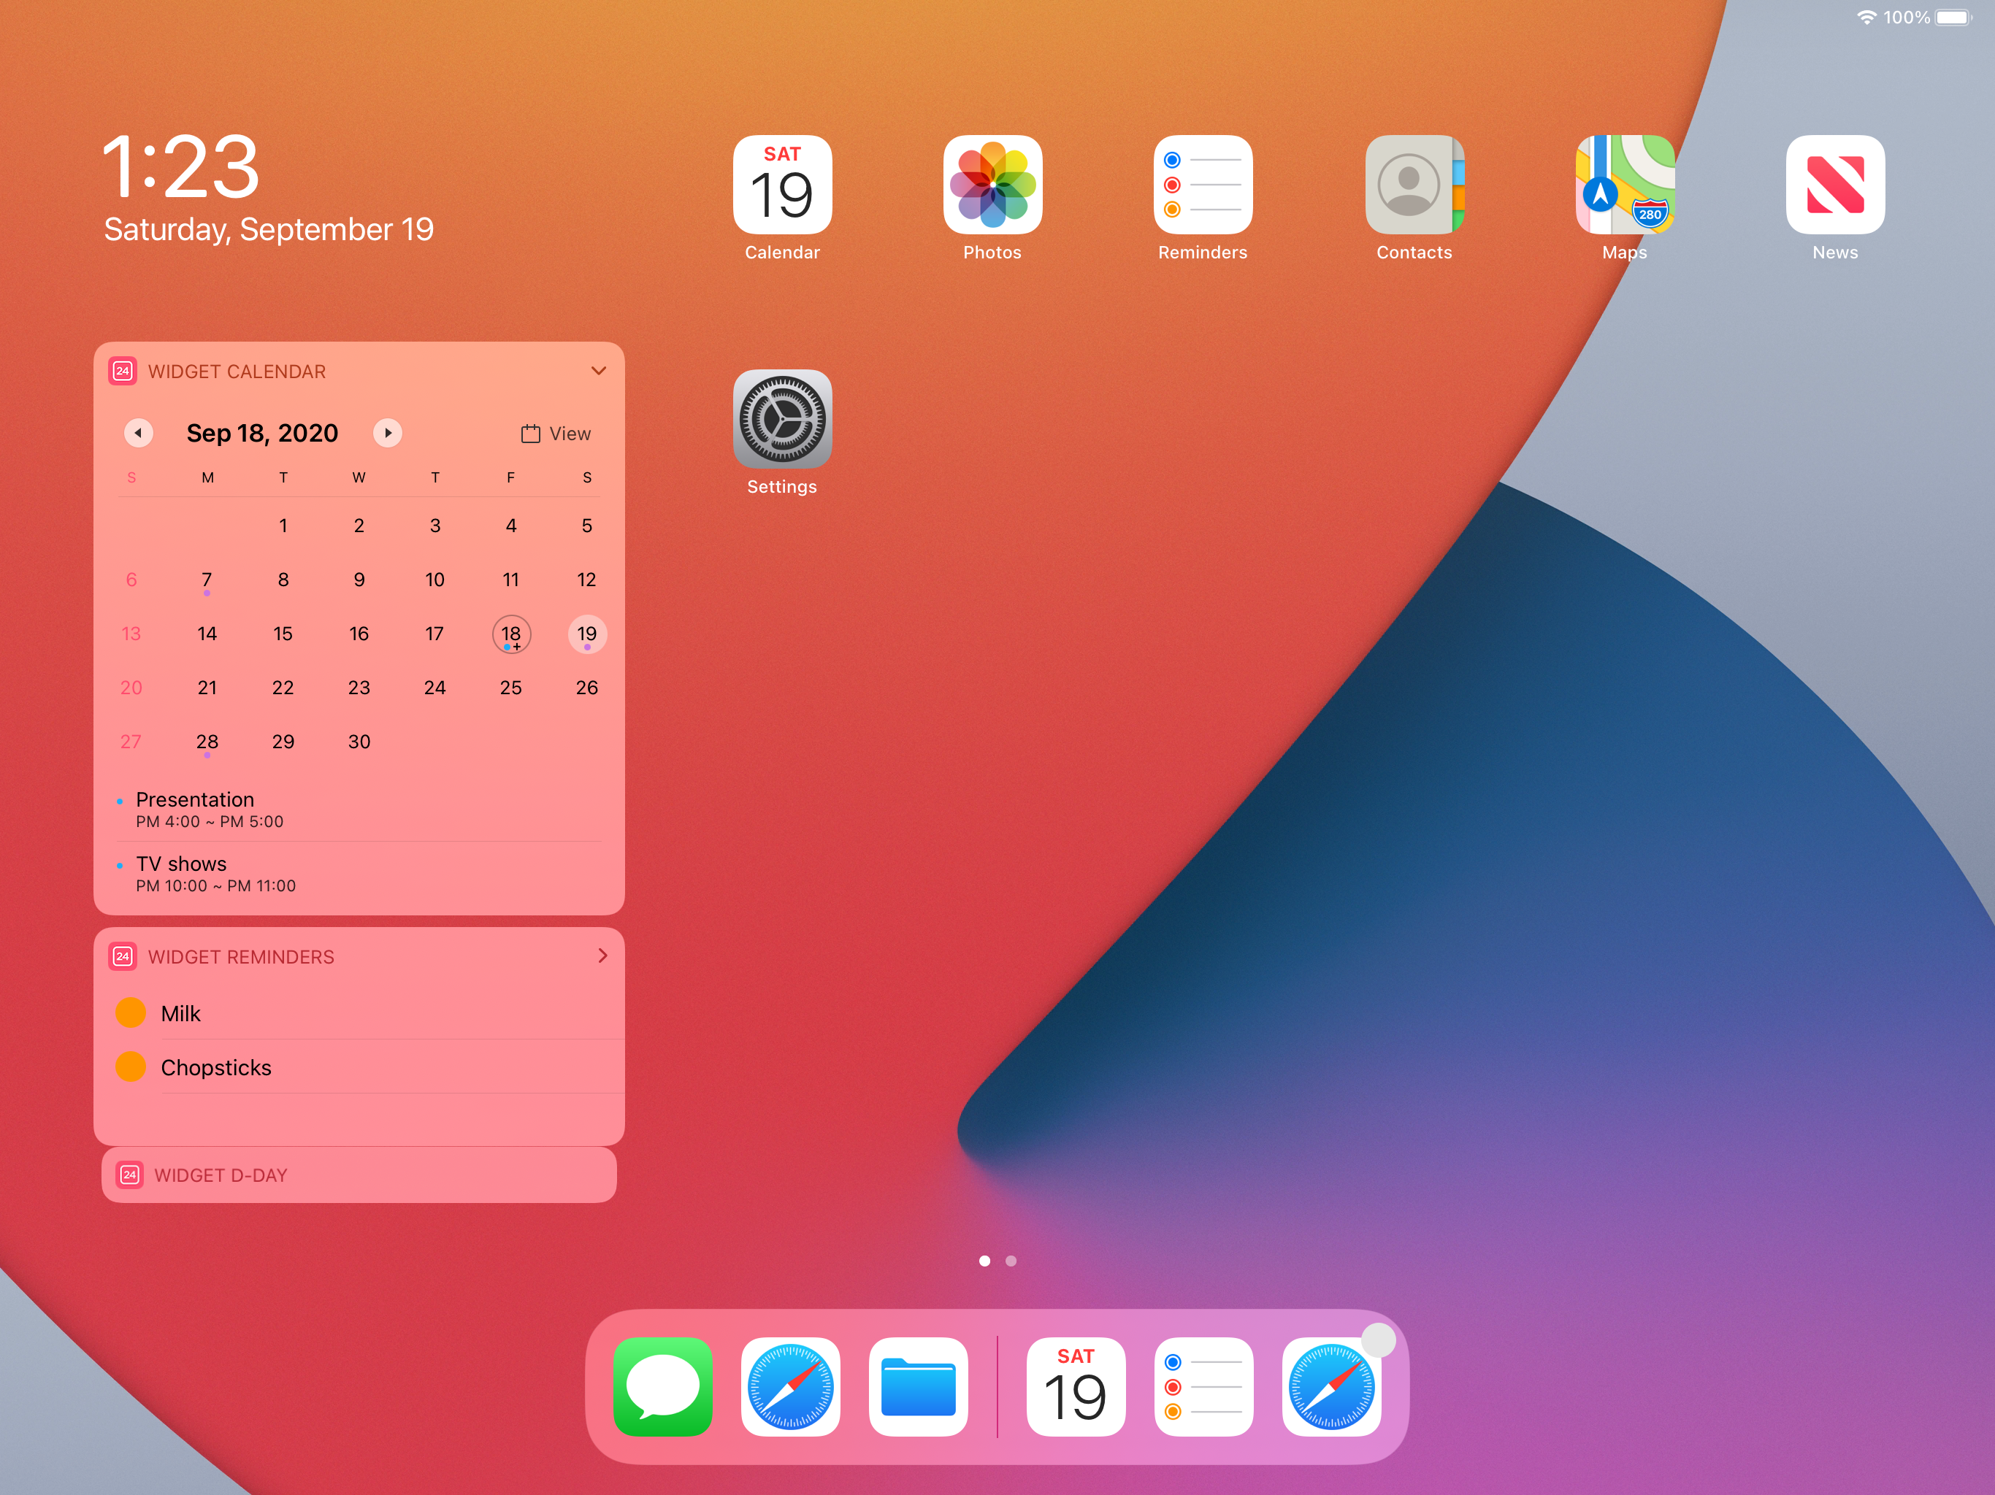Go to next month in calendar widget

click(x=388, y=433)
